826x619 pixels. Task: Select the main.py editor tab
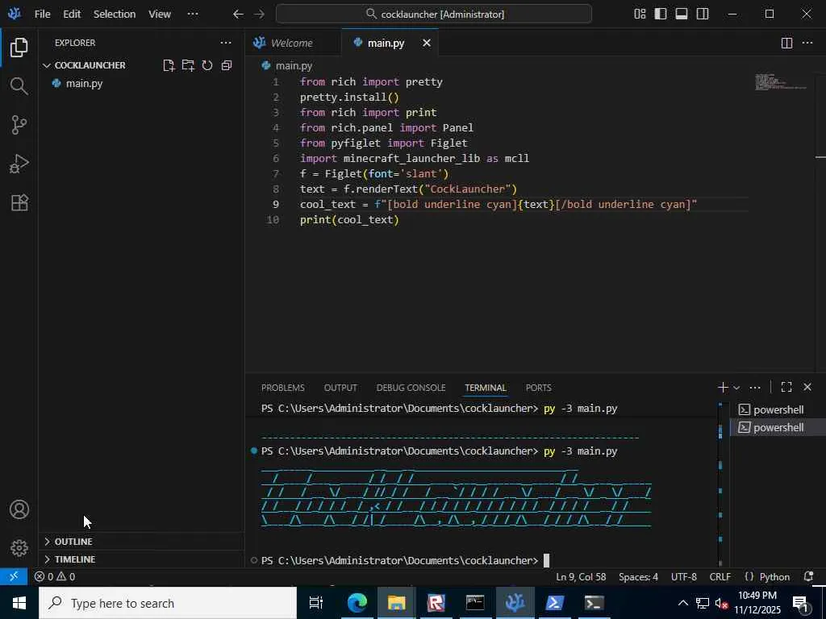pyautogui.click(x=386, y=44)
